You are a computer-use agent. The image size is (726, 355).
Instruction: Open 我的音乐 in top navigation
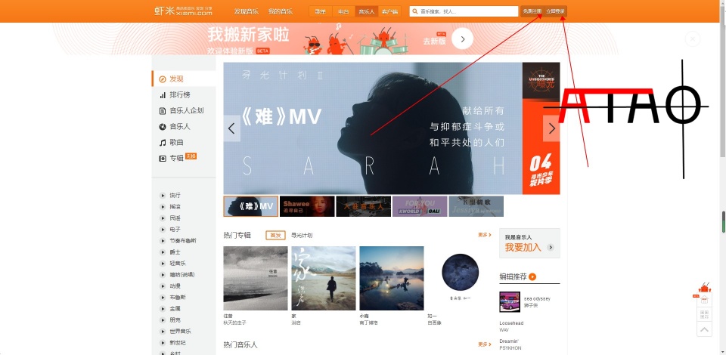(x=281, y=11)
